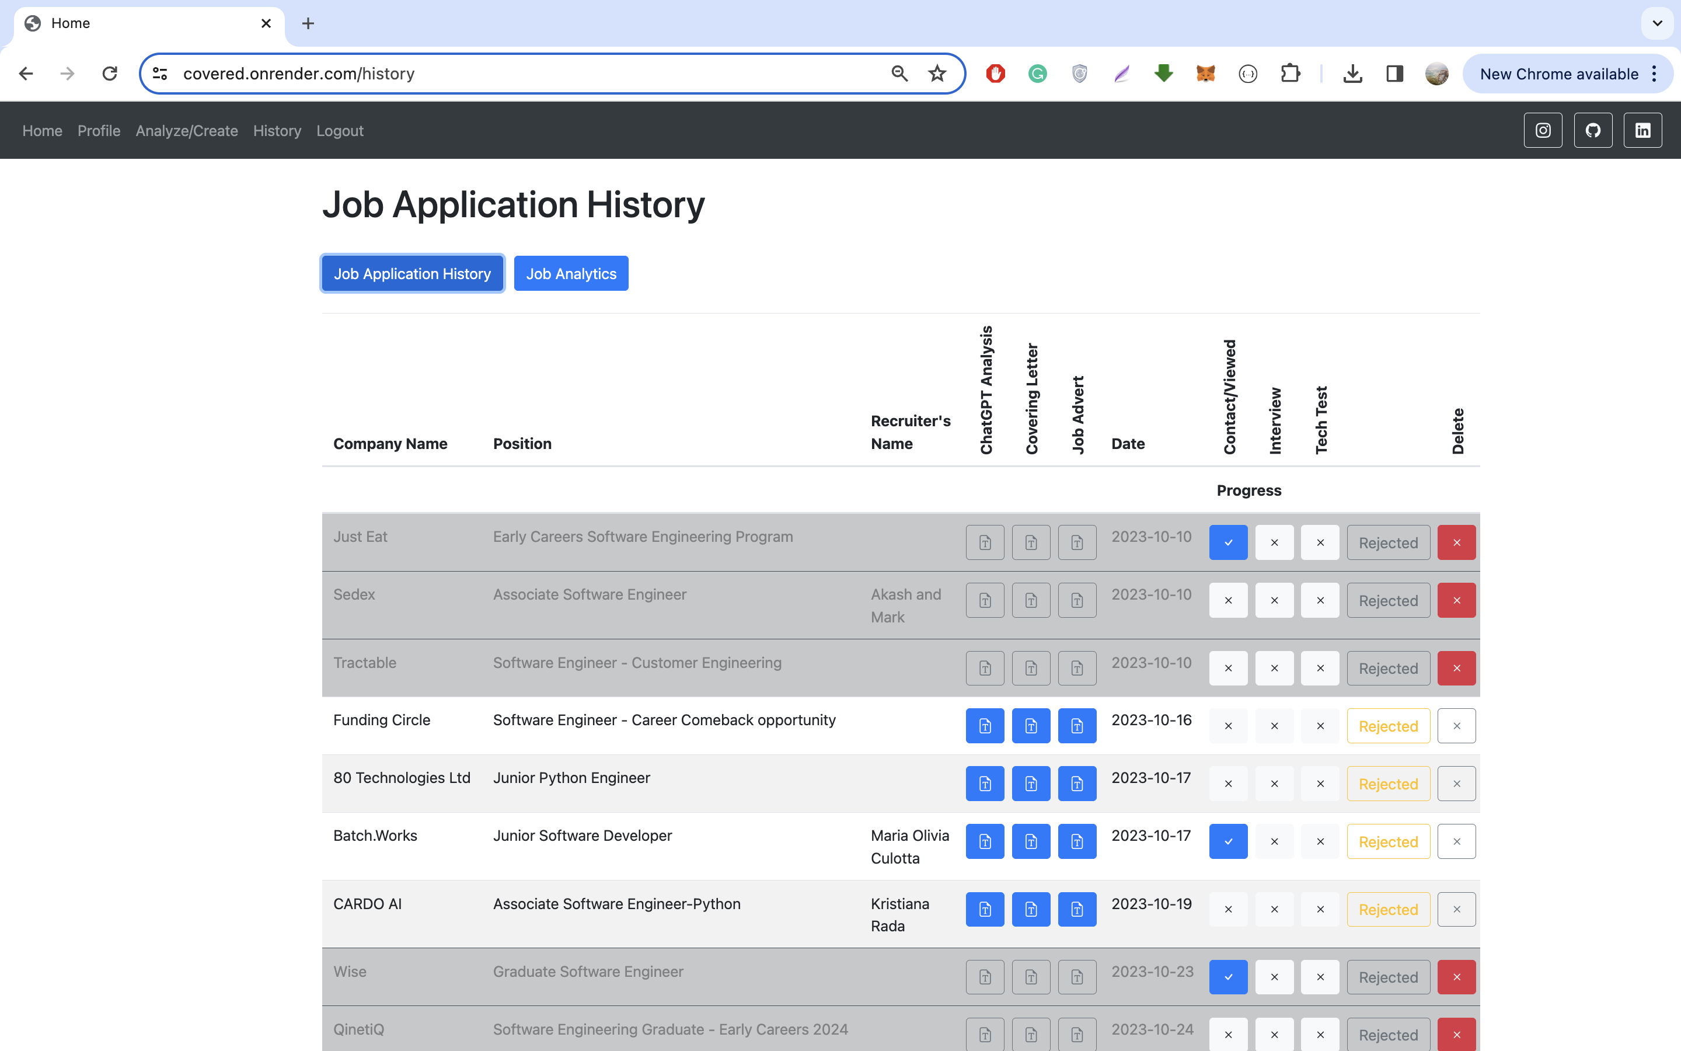Open the Profile nav item
The width and height of the screenshot is (1681, 1051).
pyautogui.click(x=99, y=131)
